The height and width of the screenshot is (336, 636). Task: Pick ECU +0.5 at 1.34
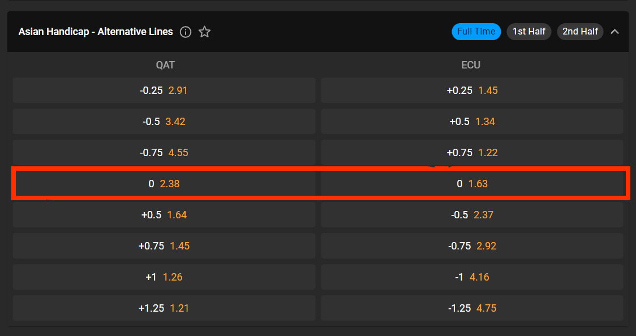pos(472,121)
